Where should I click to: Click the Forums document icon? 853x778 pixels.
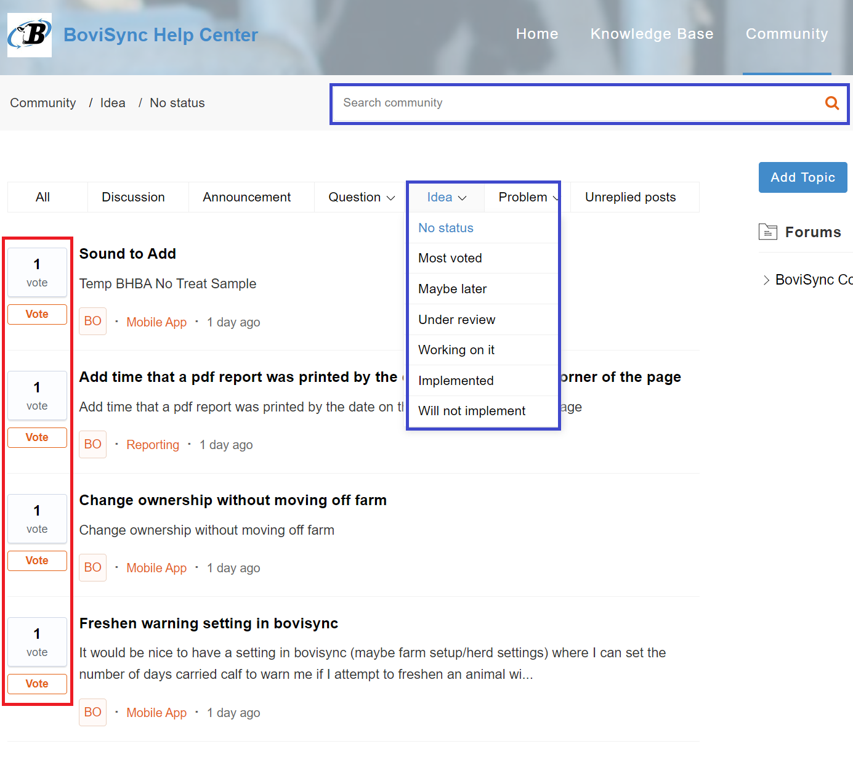point(768,232)
